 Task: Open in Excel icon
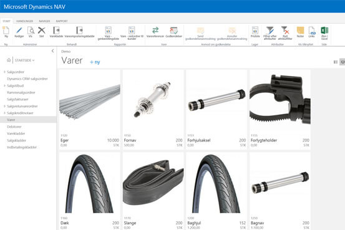tap(324, 31)
